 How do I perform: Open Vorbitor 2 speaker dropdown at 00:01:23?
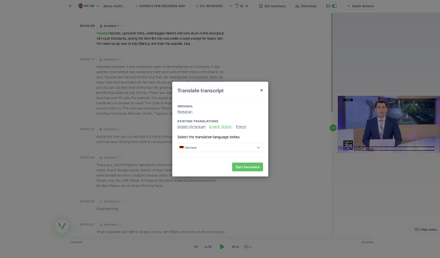pos(111,130)
